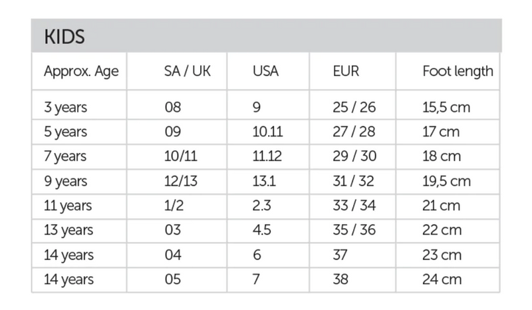Screen dimensions: 532x310
Task: Click the 15,5 cm foot length cell
Action: point(446,107)
